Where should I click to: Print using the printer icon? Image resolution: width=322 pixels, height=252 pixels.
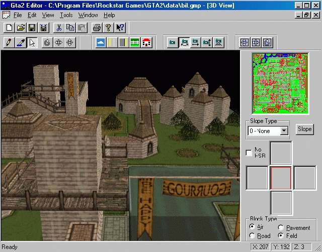tap(97, 28)
